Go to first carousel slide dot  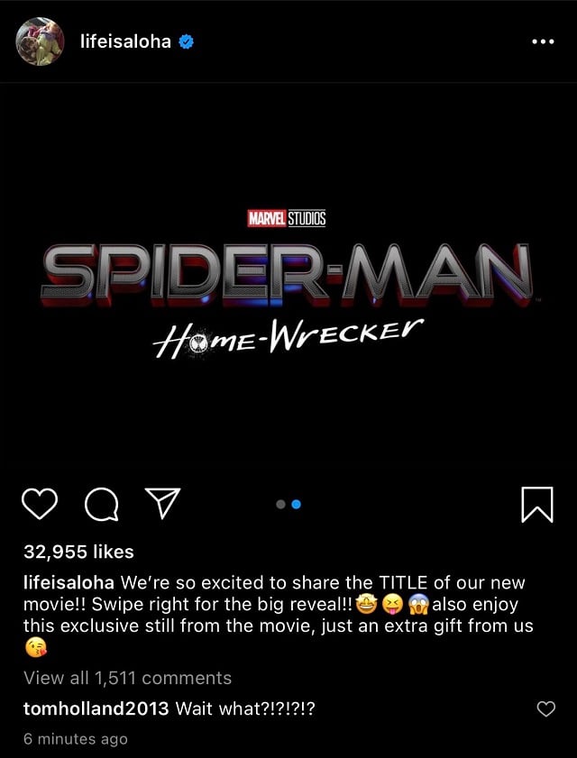click(x=280, y=504)
